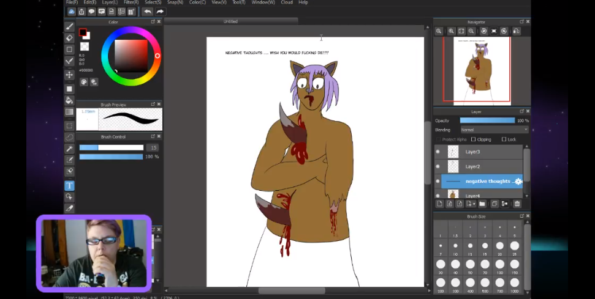
Task: Click the share/export icon in top toolbar
Action: 81,12
